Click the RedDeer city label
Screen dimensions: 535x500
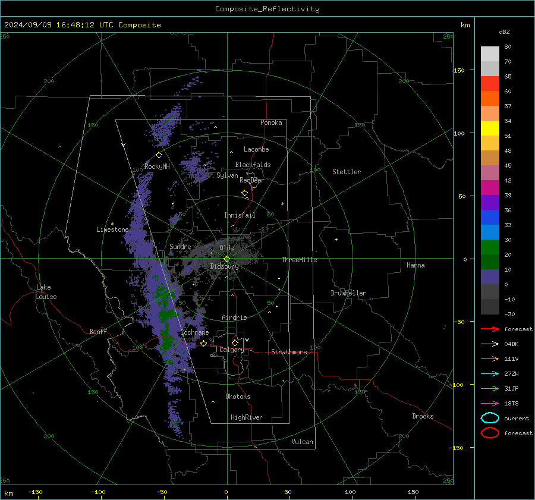252,180
